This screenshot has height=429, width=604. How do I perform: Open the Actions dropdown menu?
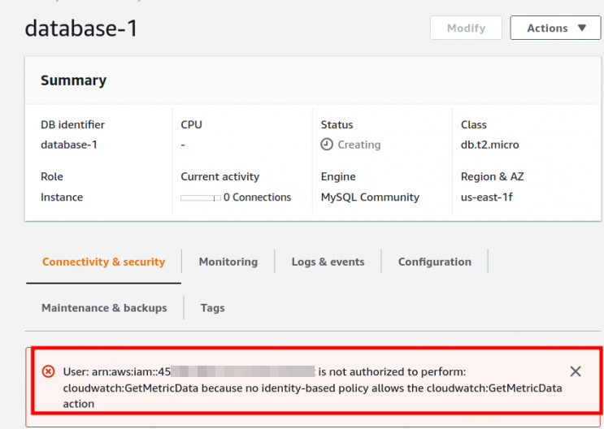555,28
